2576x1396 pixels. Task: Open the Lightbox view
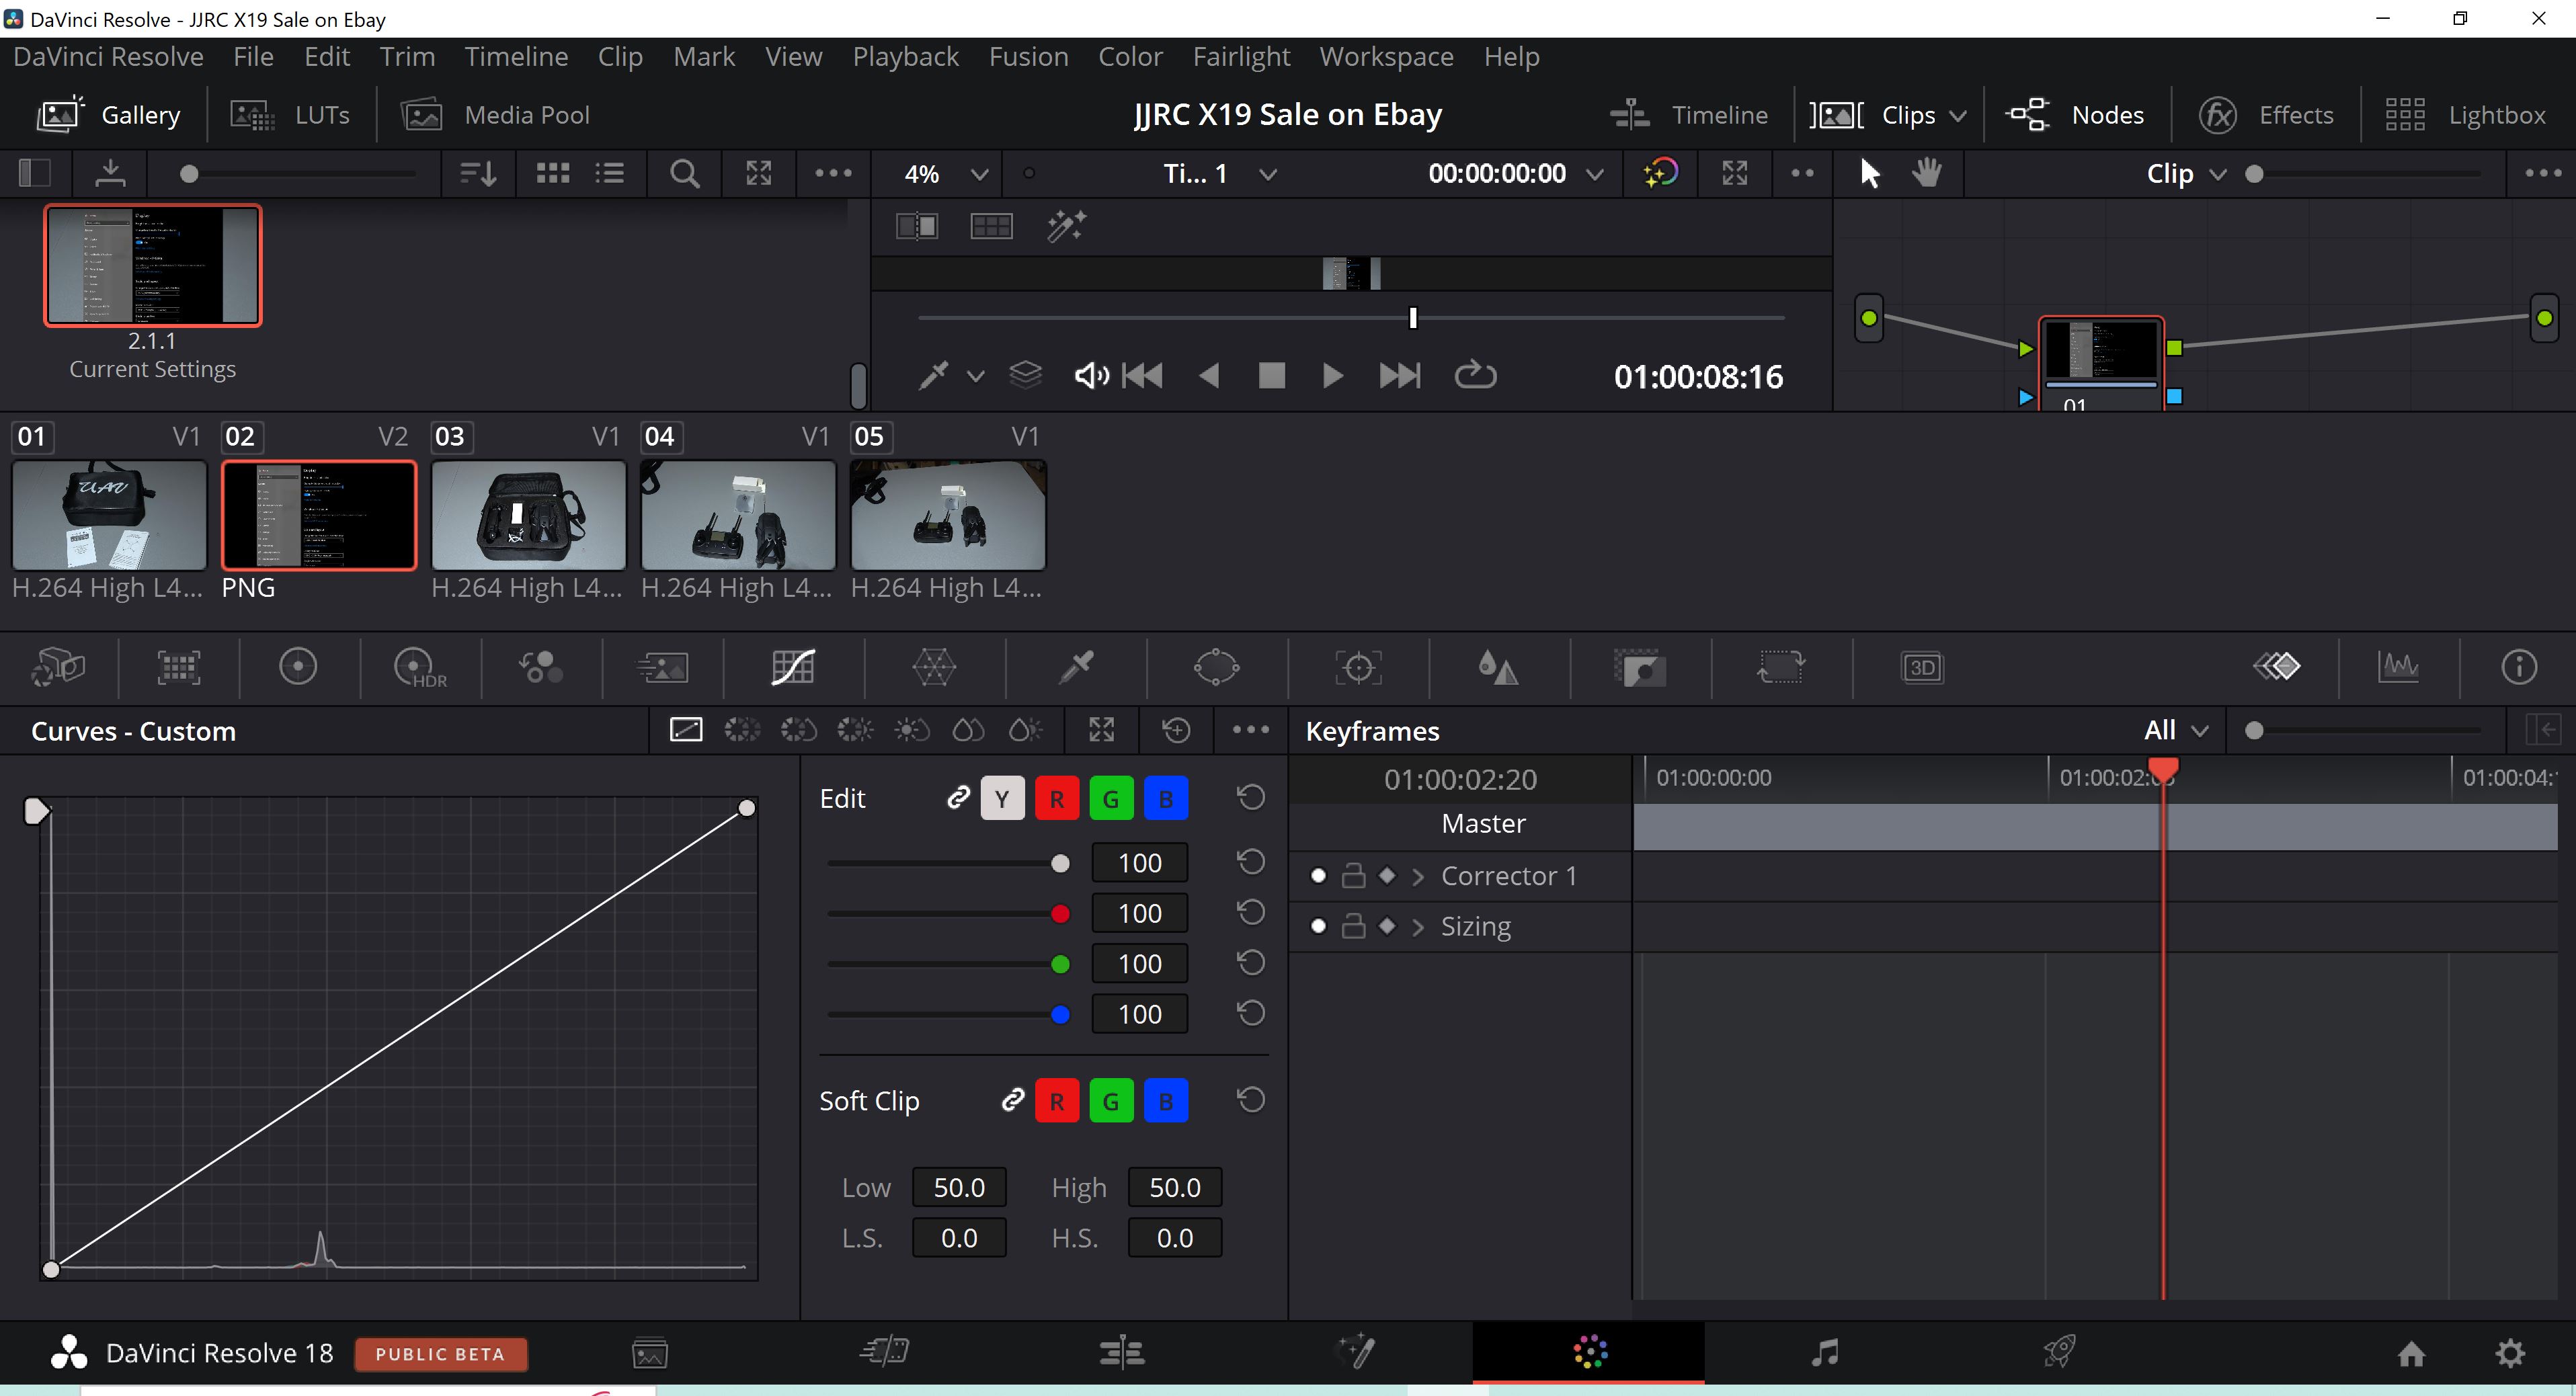click(x=2465, y=115)
